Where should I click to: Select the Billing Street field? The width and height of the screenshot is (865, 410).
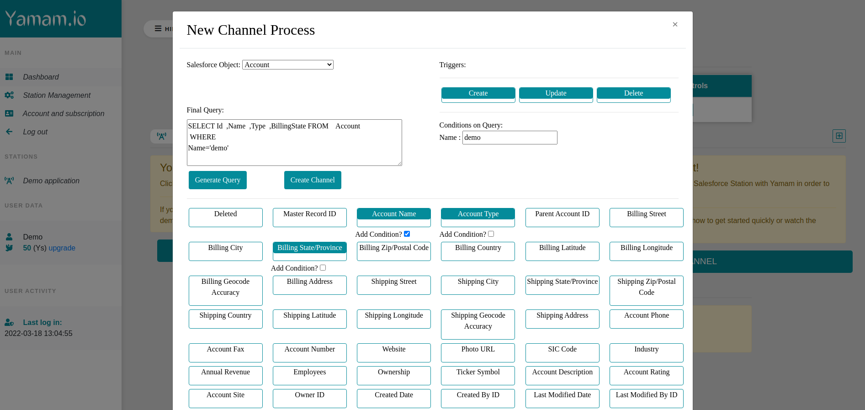(647, 217)
